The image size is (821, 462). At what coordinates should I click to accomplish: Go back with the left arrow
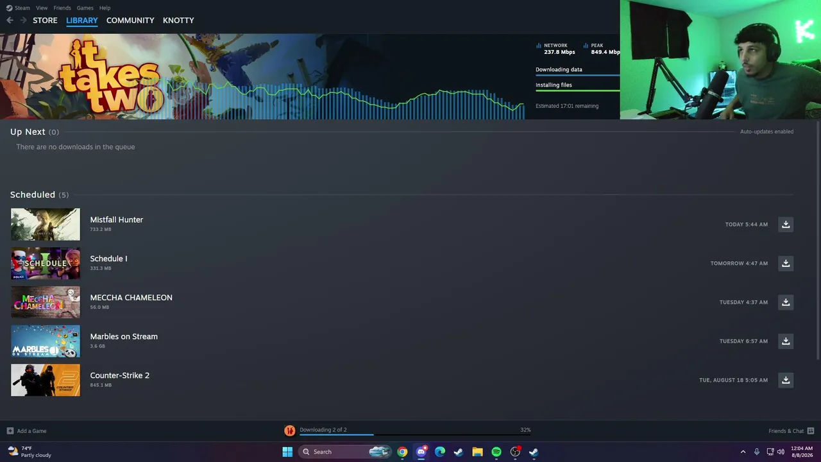point(10,21)
